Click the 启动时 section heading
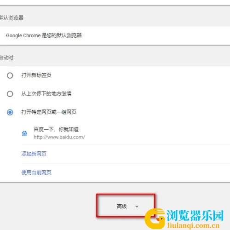The height and width of the screenshot is (230, 230). tap(6, 57)
